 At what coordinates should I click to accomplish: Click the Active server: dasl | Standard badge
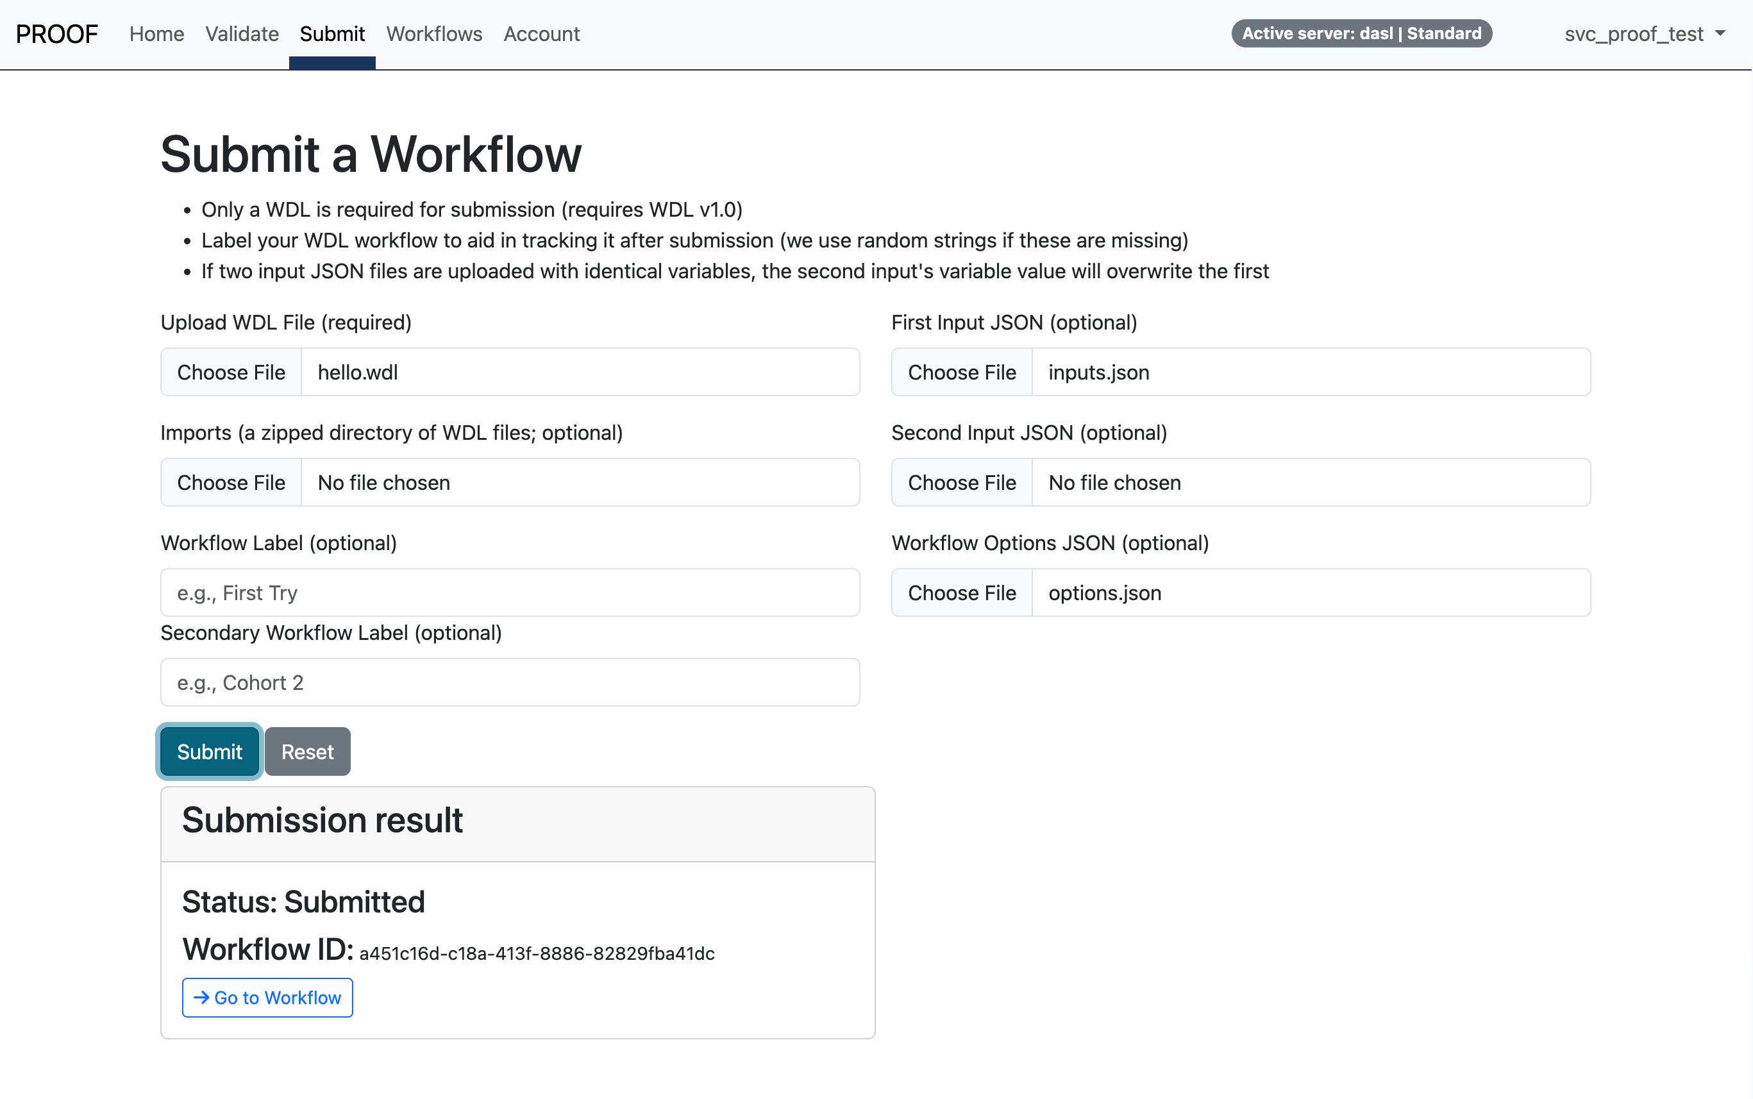coord(1362,33)
